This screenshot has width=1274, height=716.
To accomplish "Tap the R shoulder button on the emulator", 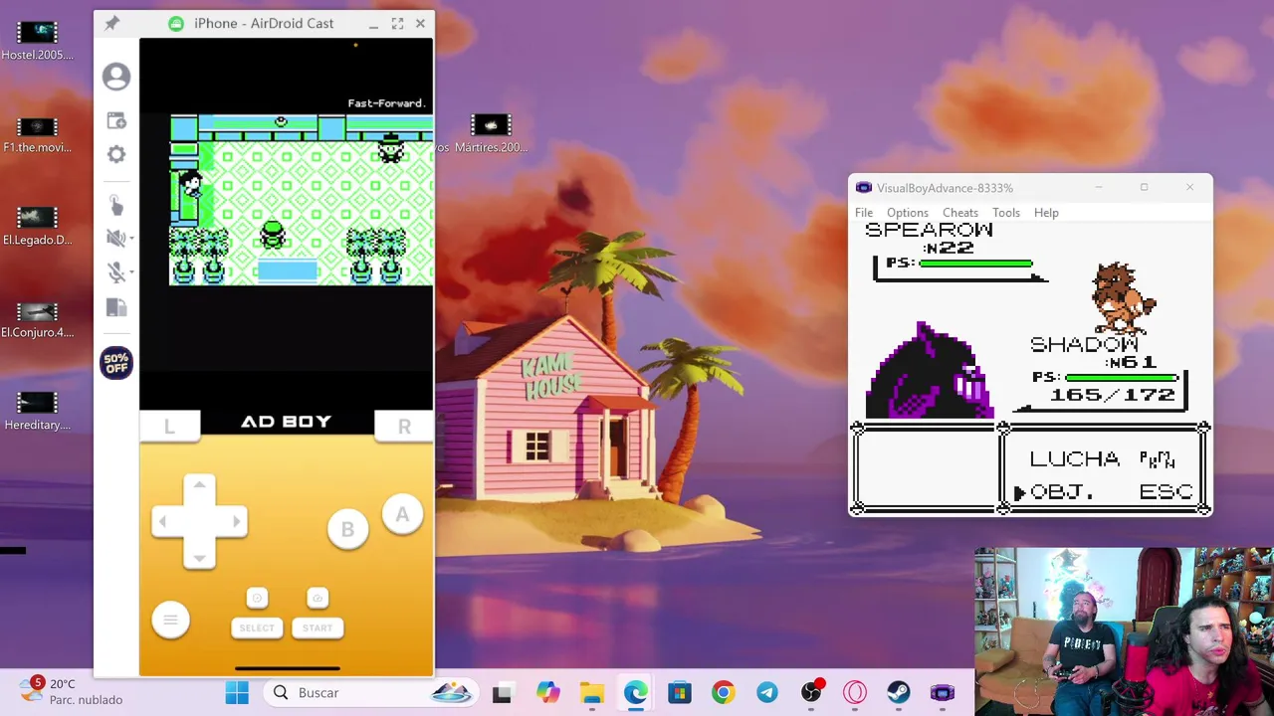I will [x=404, y=427].
